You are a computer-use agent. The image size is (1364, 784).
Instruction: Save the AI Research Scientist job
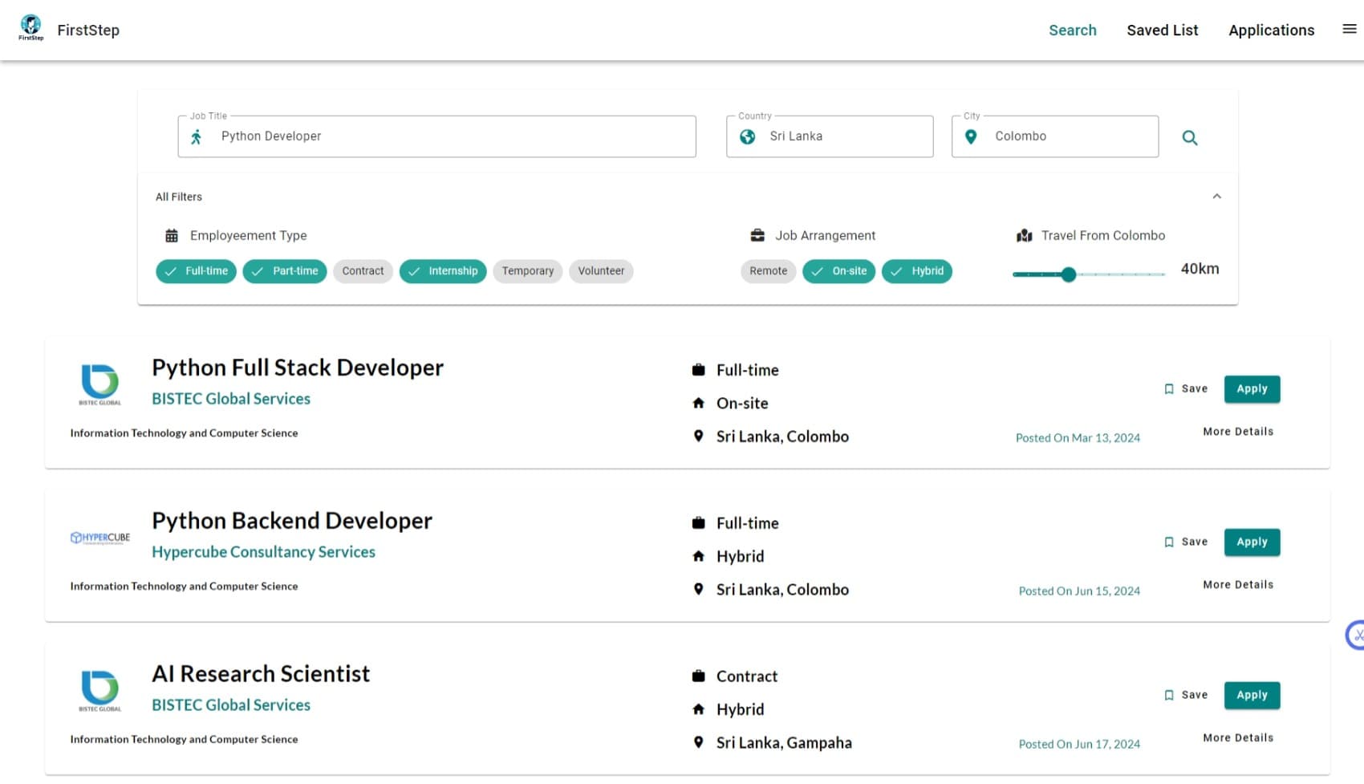(1186, 694)
